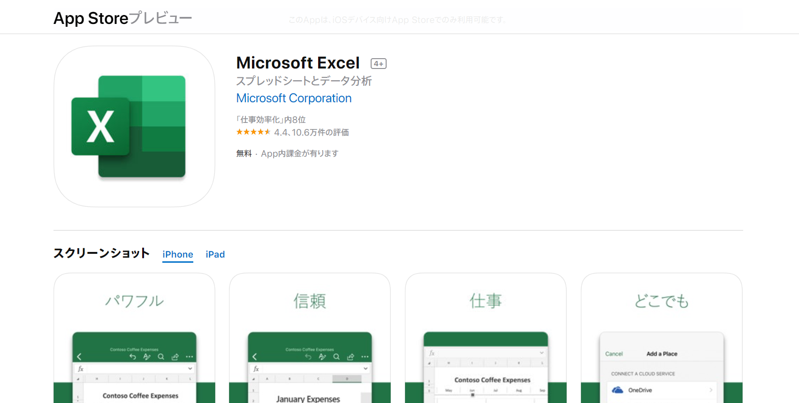Click the スプレッドシートとデータ分析 subtitle
The image size is (799, 403).
tap(304, 81)
